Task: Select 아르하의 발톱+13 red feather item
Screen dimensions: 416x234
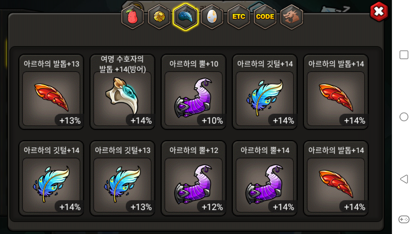Action: [x=51, y=92]
